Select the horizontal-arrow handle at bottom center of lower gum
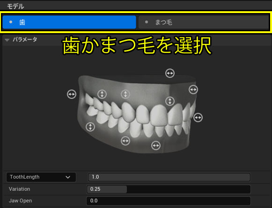 coord(156,146)
